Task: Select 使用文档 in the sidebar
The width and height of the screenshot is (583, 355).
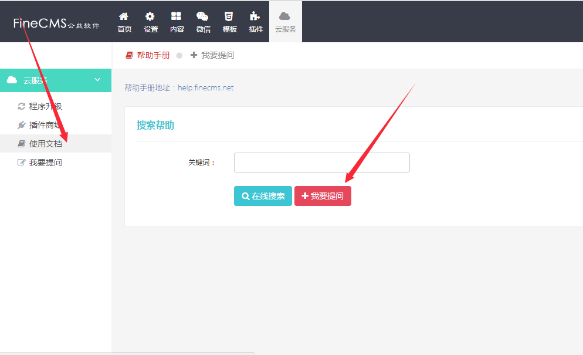Action: [45, 144]
